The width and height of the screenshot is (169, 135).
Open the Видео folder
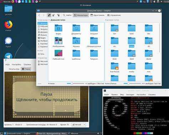(58, 29)
